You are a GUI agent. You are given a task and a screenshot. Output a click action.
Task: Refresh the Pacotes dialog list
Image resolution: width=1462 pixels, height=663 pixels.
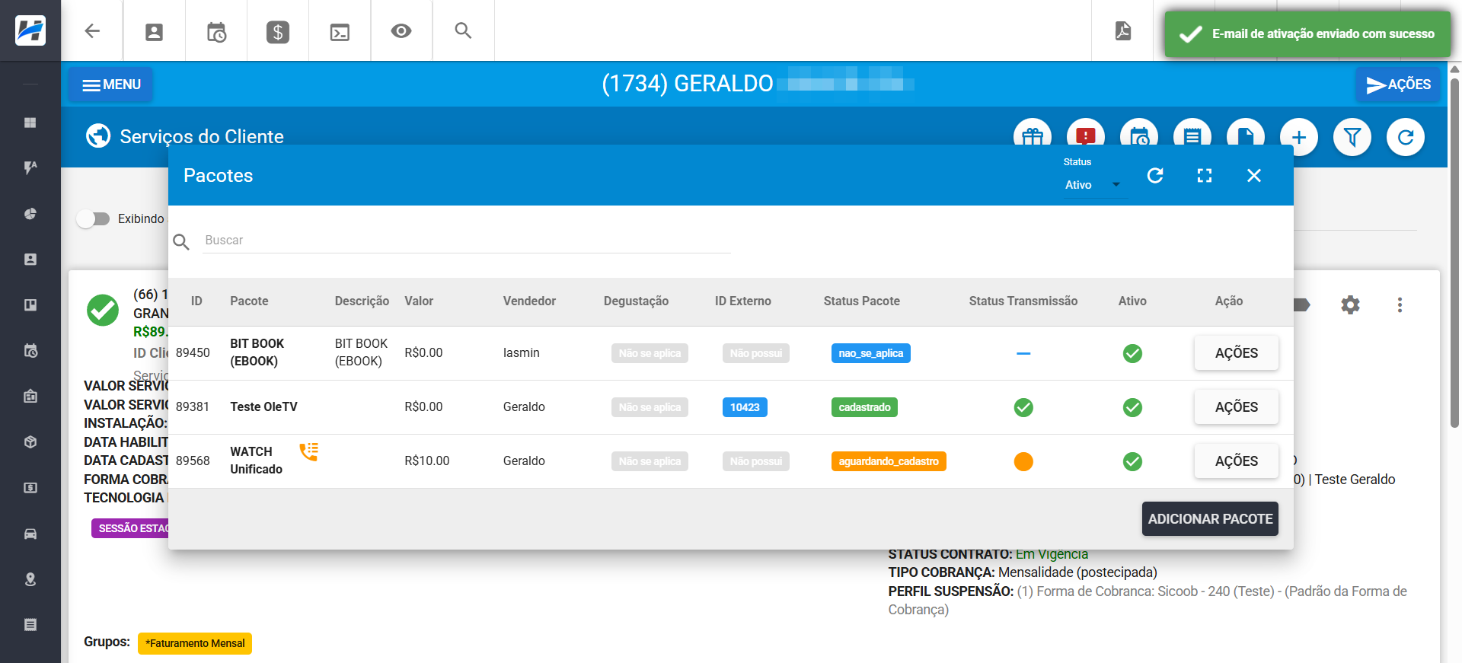(x=1155, y=176)
